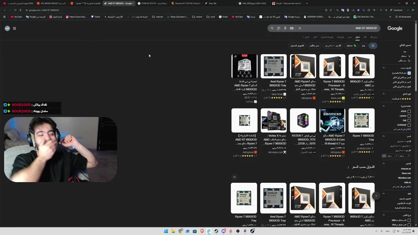Open a new browser tab with plus icon
Screen dimensions: 418x235
[307, 3]
